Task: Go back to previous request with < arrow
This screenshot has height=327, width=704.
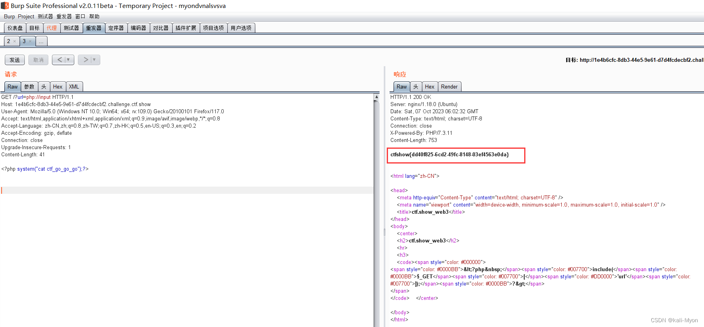Action: click(60, 60)
